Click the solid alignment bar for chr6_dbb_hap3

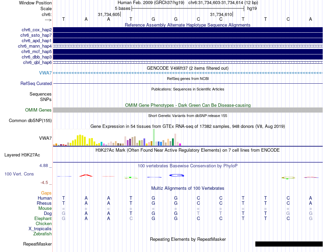point(188,57)
